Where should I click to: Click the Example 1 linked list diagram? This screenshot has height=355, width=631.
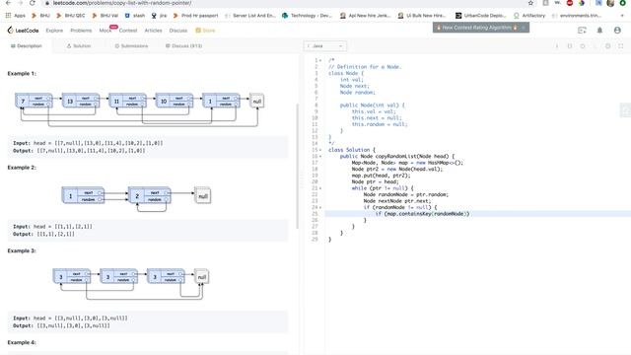tap(140, 109)
